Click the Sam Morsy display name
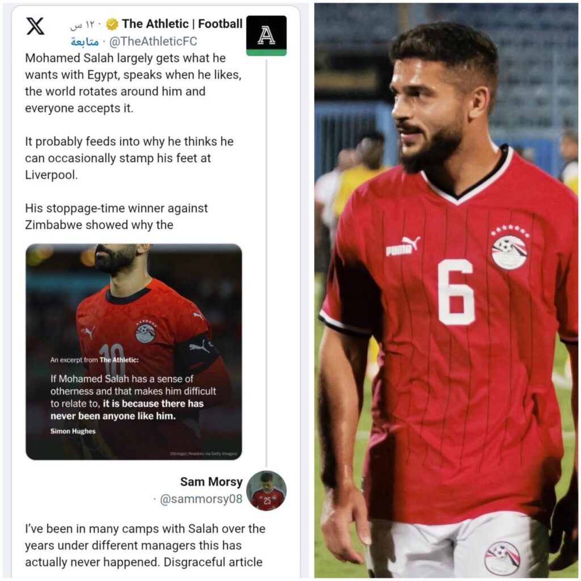 pos(211,482)
